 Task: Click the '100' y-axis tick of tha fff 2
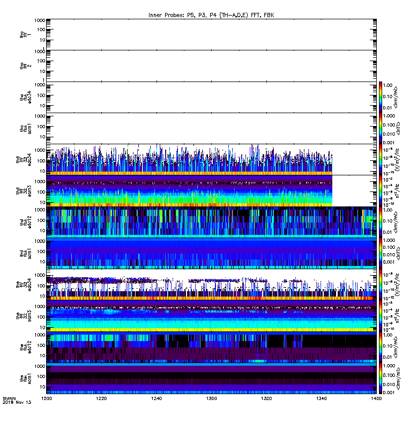pos(41,61)
